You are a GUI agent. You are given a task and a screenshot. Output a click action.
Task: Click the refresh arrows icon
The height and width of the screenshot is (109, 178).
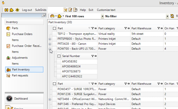172,16
